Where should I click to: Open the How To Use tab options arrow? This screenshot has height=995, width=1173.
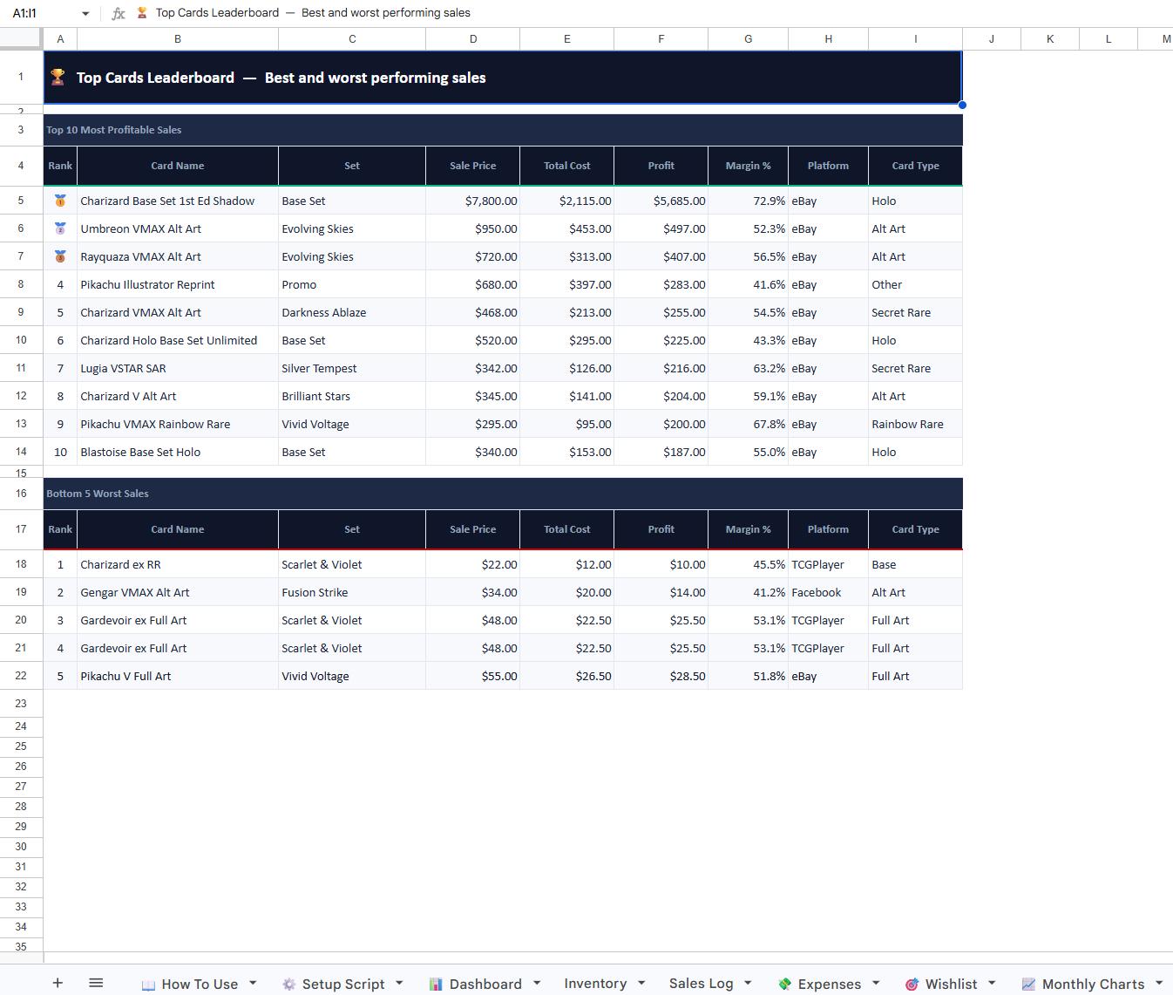253,983
